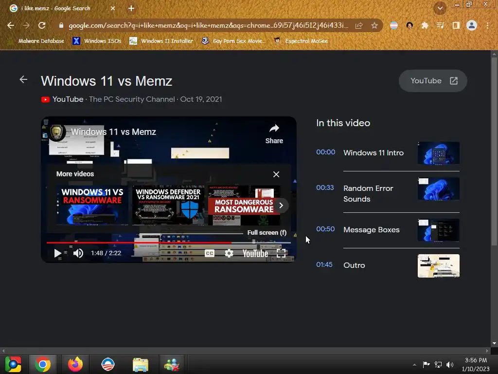Launch Firefox from the taskbar
The height and width of the screenshot is (374, 498).
coord(75,364)
